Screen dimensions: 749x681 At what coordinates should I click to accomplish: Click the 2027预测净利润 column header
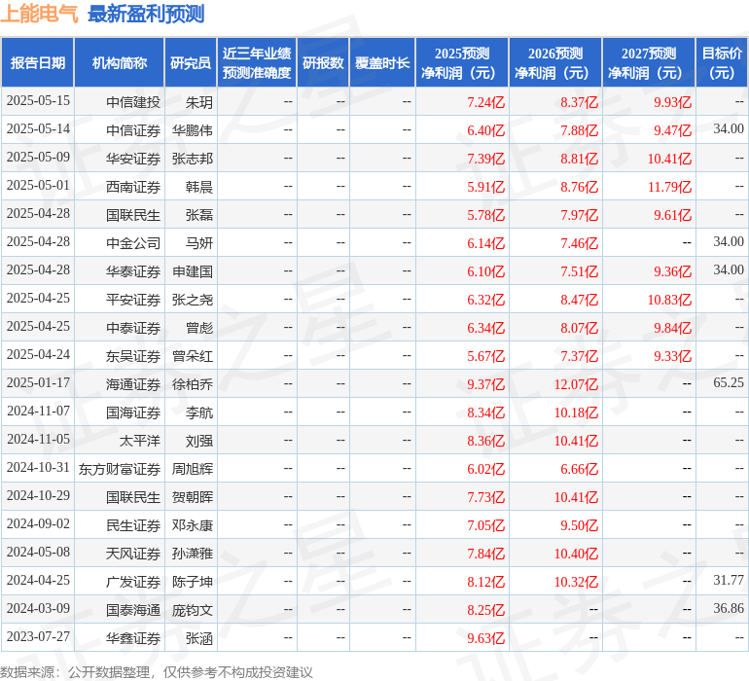tap(648, 63)
